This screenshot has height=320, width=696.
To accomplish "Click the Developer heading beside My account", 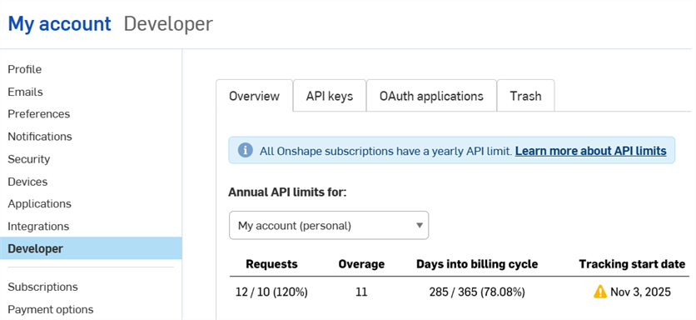I will pos(168,23).
